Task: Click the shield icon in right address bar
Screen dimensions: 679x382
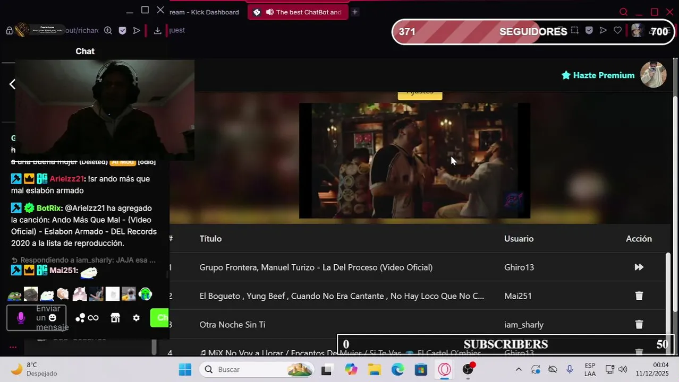Action: coord(589,30)
